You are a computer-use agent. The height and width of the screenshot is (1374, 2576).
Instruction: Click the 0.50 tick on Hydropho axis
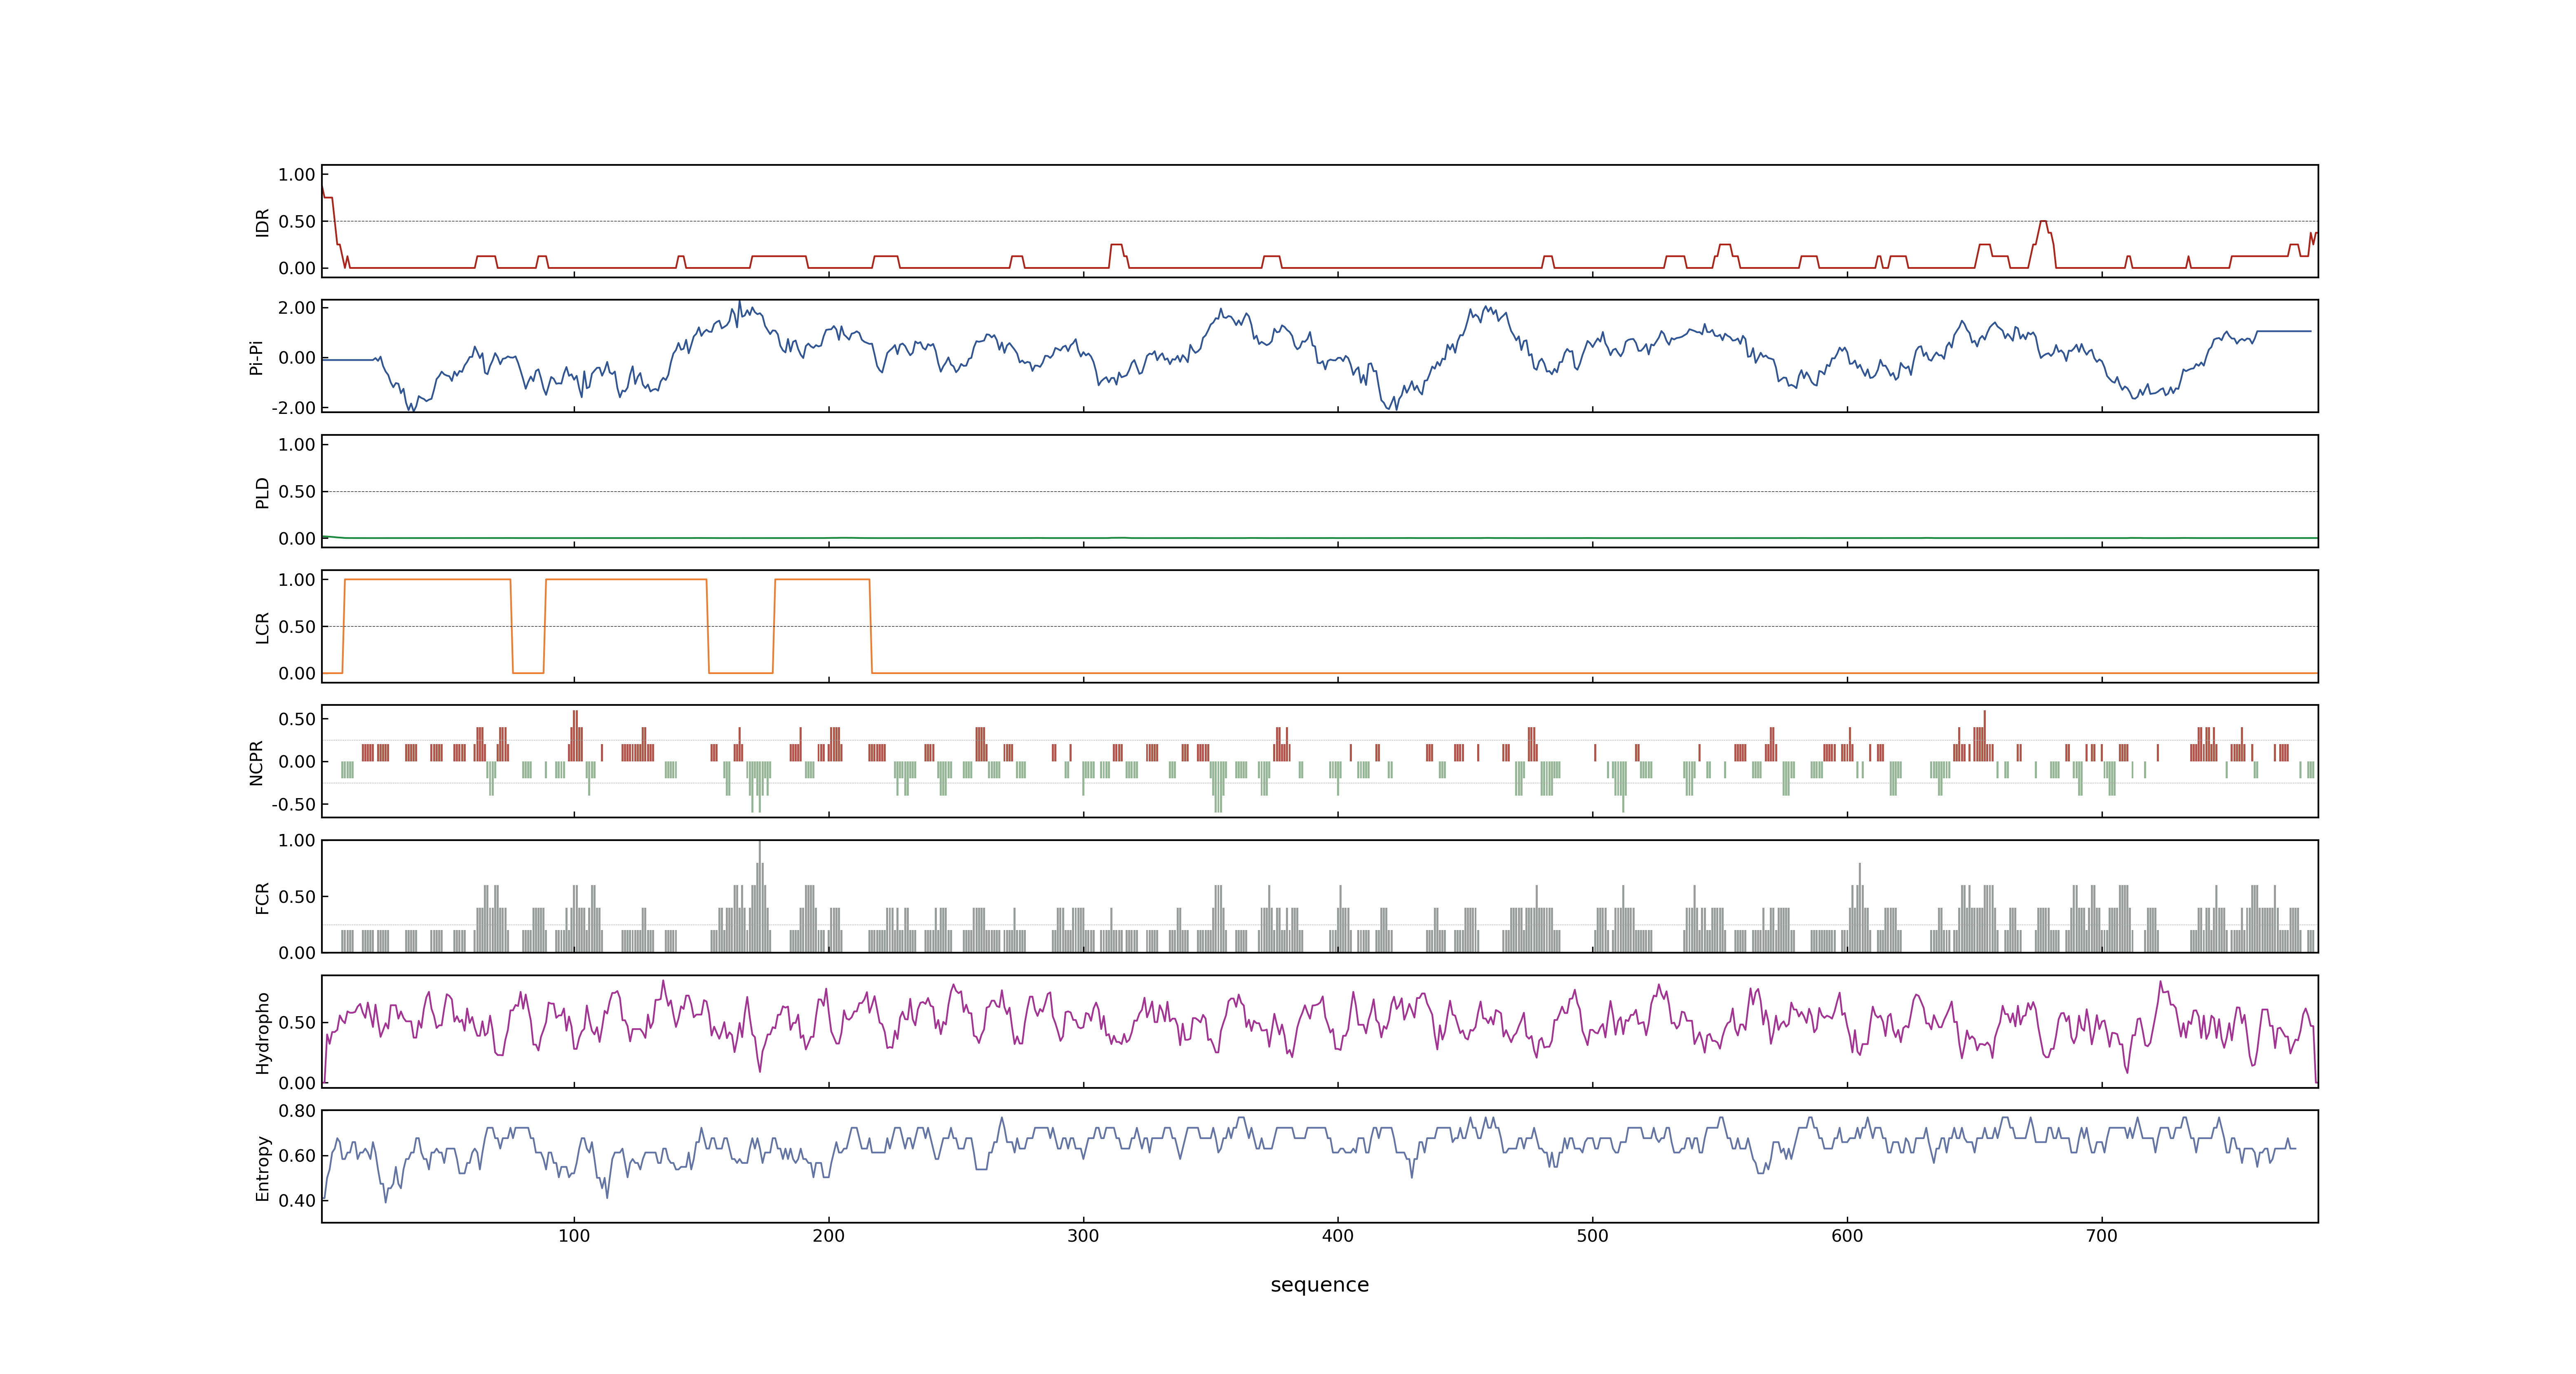(x=297, y=1023)
